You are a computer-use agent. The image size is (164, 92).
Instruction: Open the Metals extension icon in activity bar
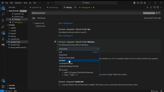point(3,45)
